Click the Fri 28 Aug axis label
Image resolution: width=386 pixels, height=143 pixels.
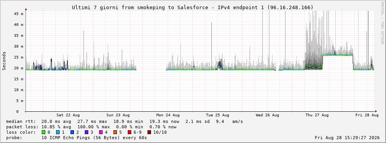pyautogui.click(x=367, y=115)
